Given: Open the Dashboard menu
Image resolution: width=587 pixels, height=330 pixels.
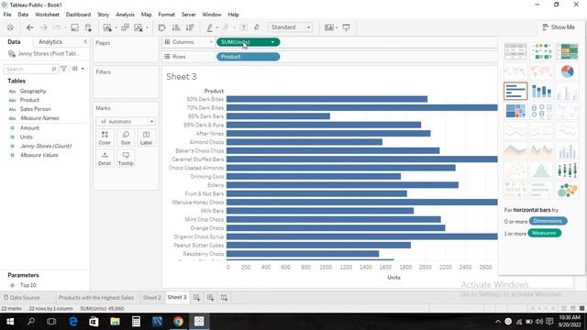Looking at the screenshot, I should pyautogui.click(x=78, y=15).
